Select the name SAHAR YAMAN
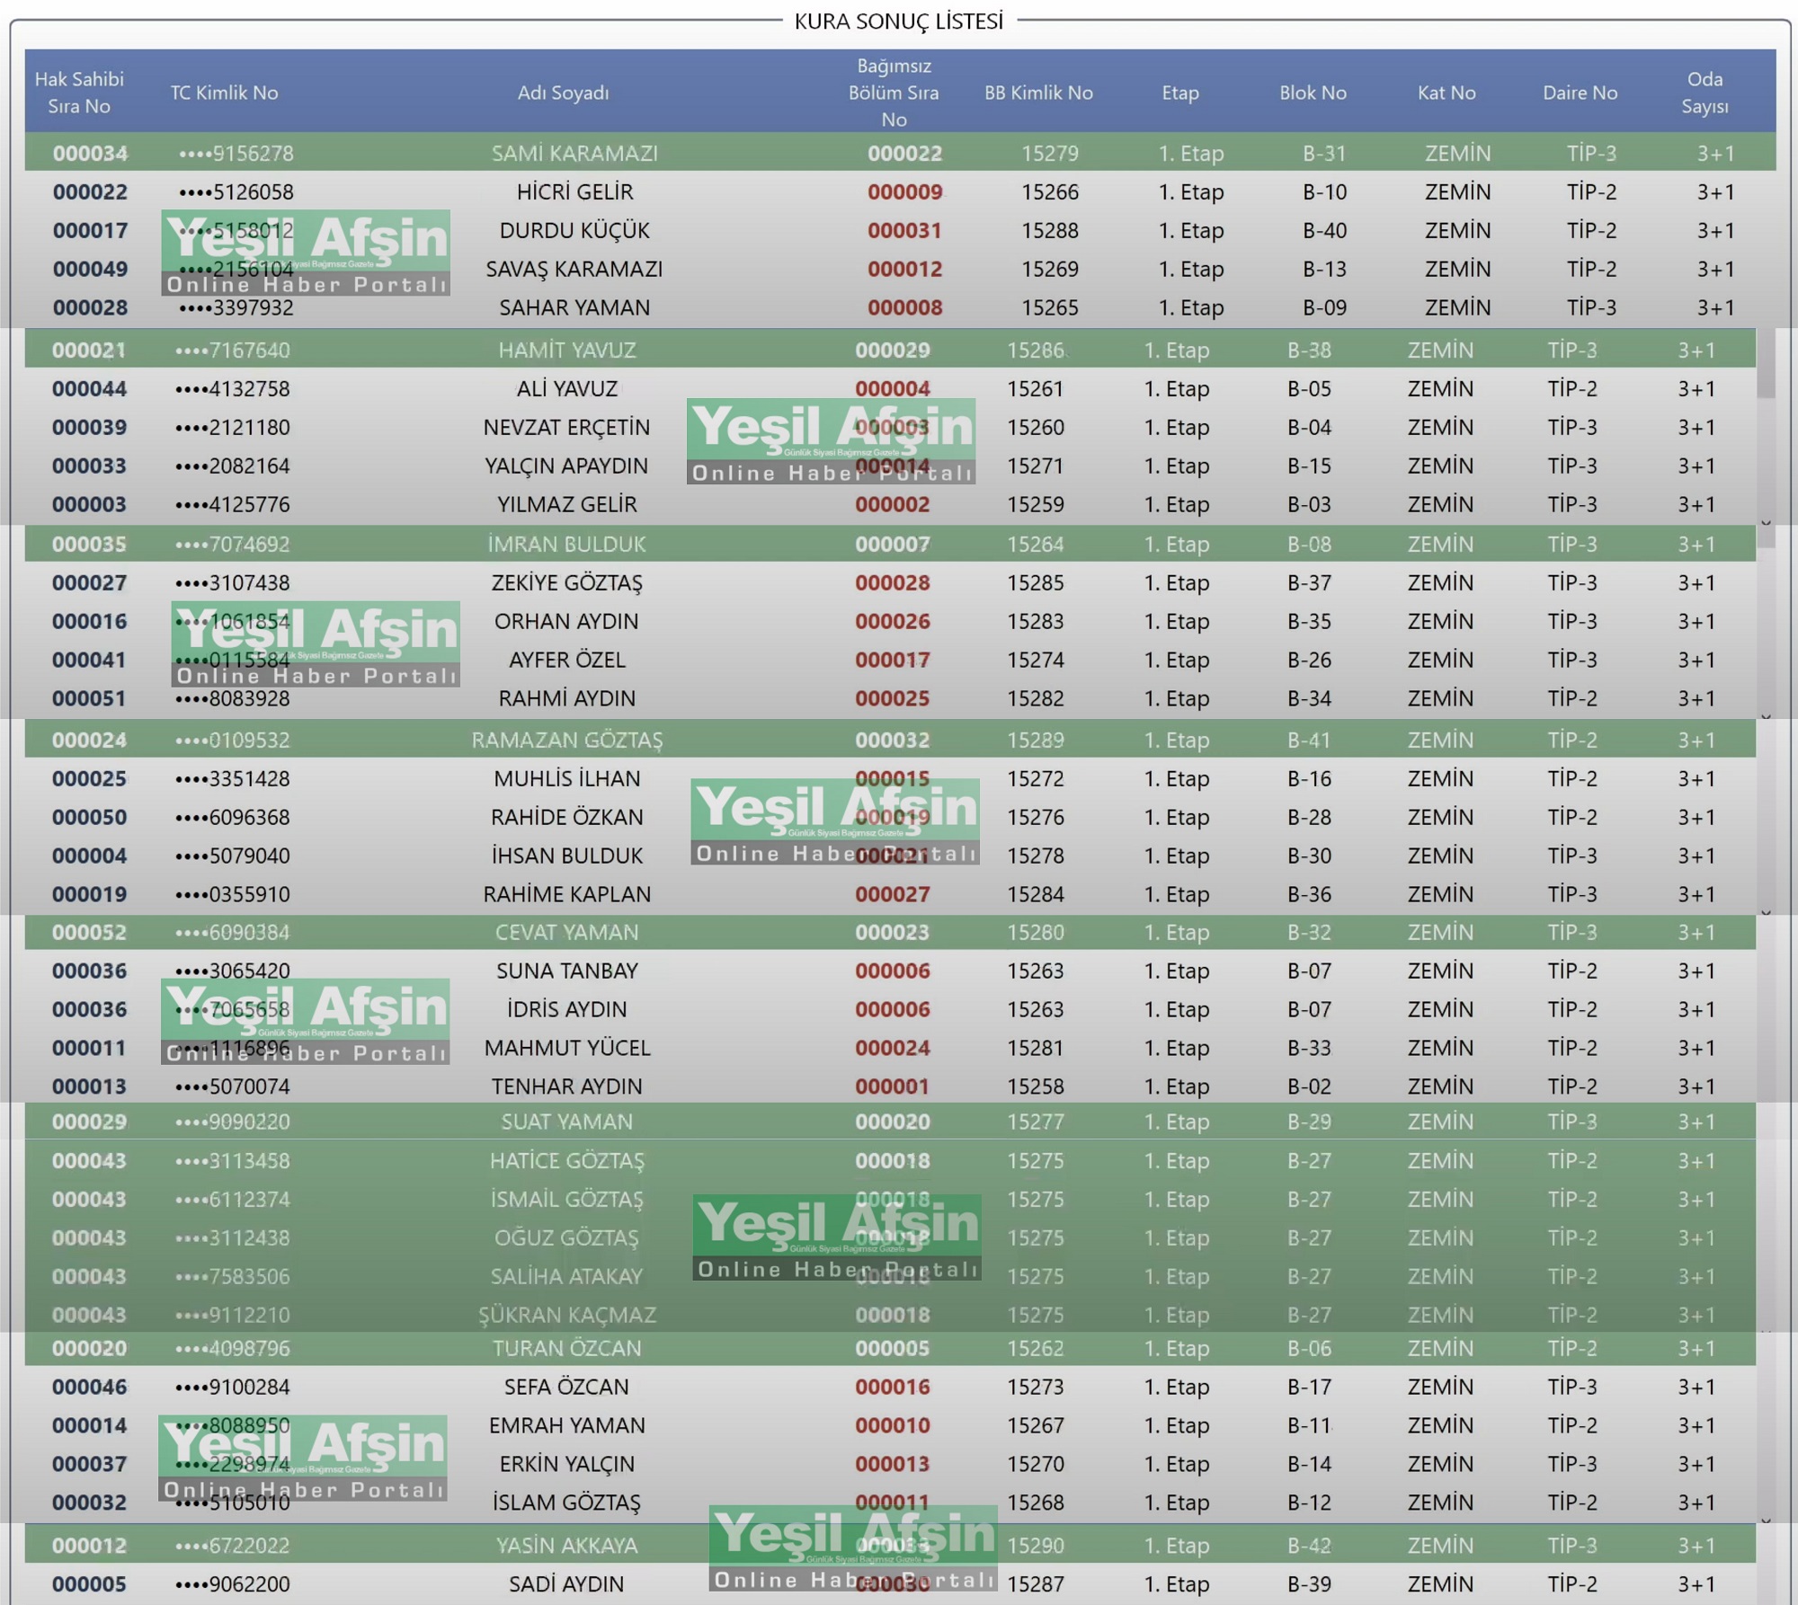 574,307
